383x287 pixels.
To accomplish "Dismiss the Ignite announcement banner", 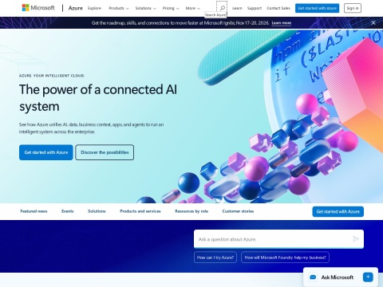I will (373, 23).
